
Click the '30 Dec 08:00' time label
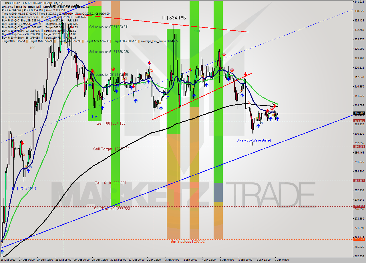coord(118,260)
